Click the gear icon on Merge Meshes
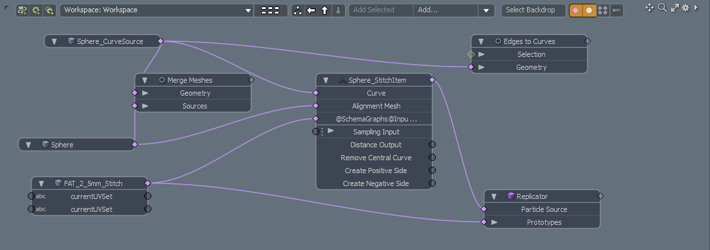This screenshot has width=710, height=250. (162, 80)
